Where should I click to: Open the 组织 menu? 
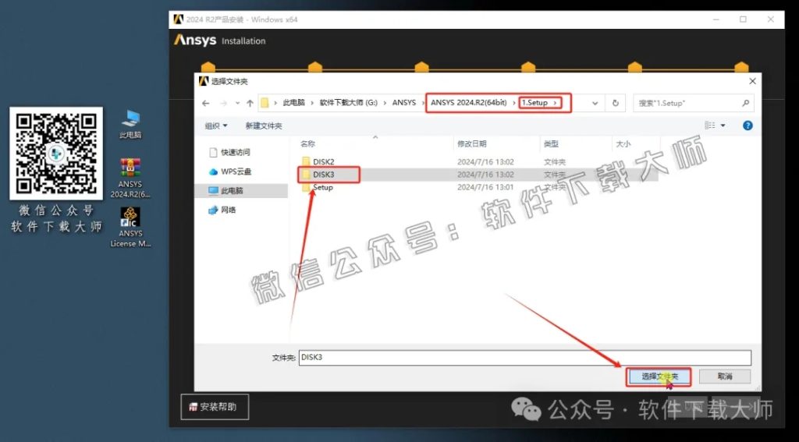pos(216,126)
